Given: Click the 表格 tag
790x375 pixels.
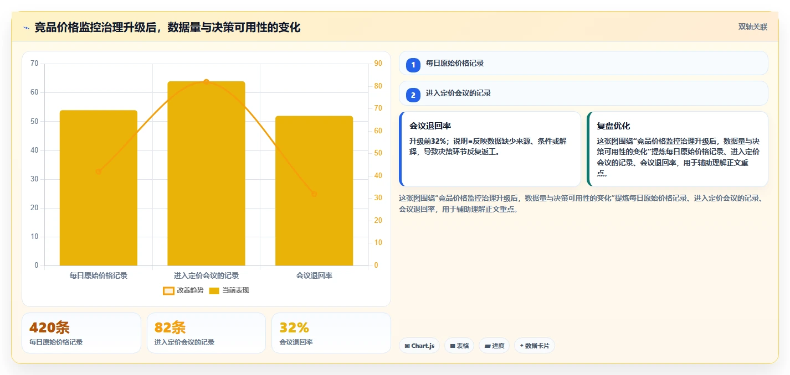Looking at the screenshot, I should [x=459, y=346].
